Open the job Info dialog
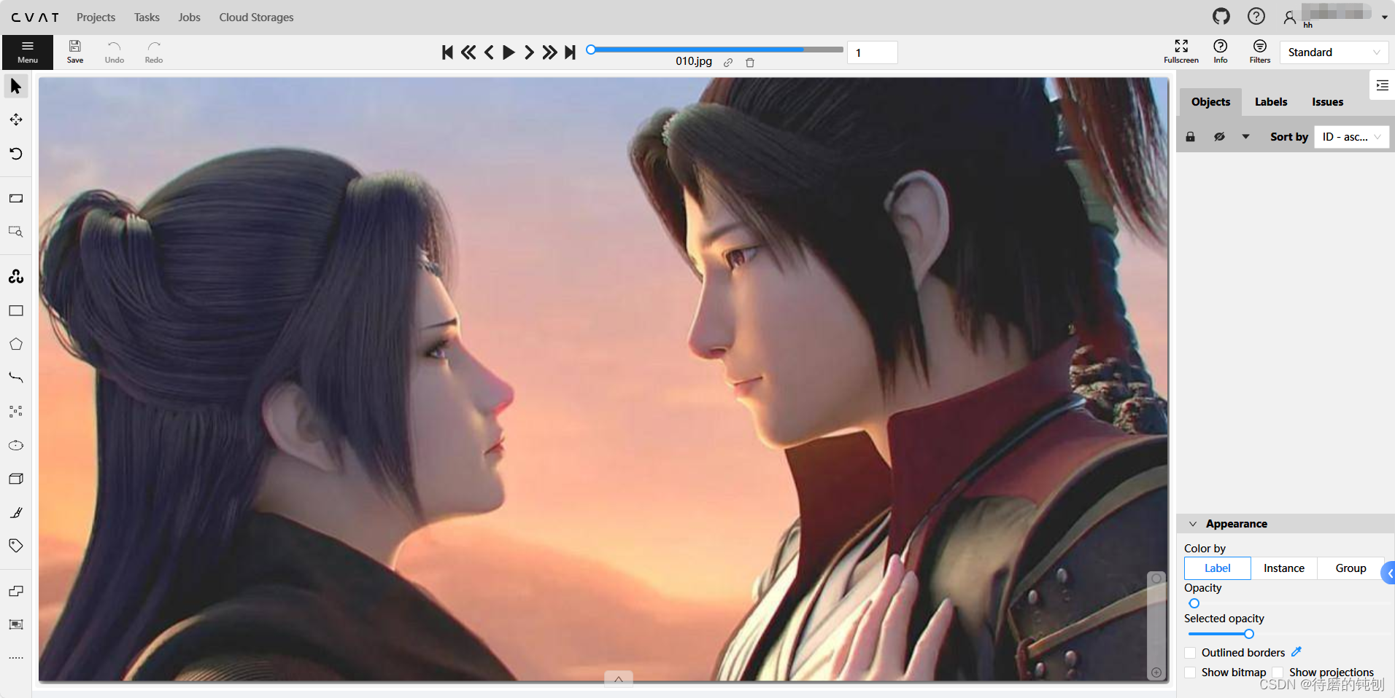This screenshot has width=1395, height=698. pos(1220,52)
